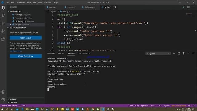Open the Go menu

tap(34, 2)
